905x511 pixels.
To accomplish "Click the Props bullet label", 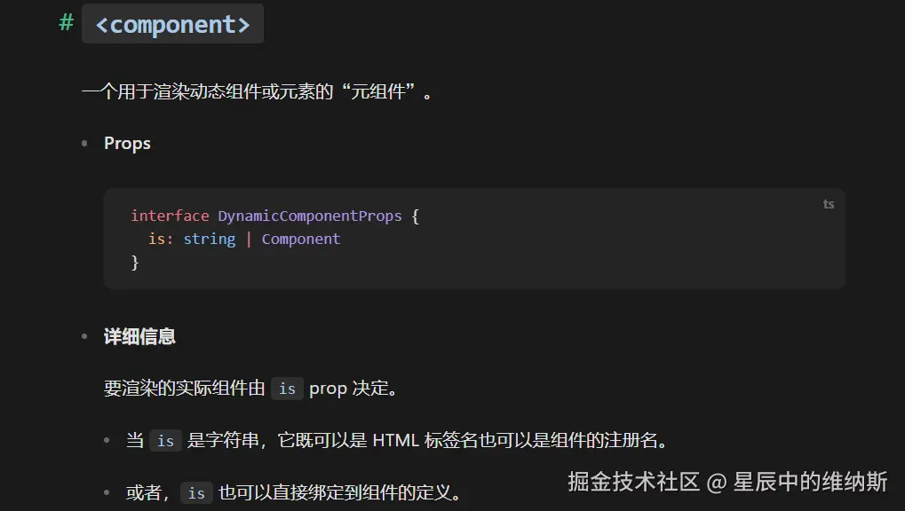I will pyautogui.click(x=127, y=143).
